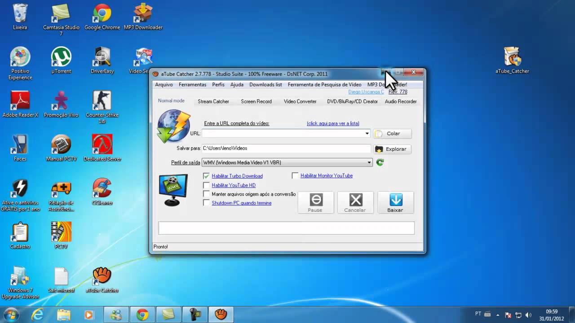Switch to Video Converter tab
This screenshot has height=323, width=575.
click(300, 101)
